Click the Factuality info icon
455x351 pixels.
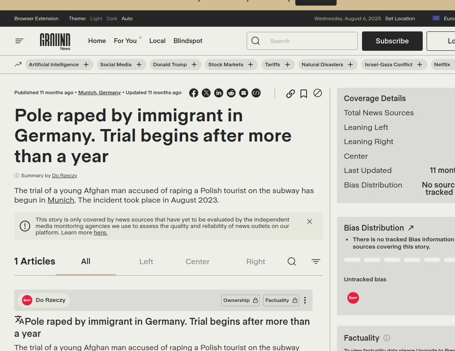pyautogui.click(x=387, y=338)
